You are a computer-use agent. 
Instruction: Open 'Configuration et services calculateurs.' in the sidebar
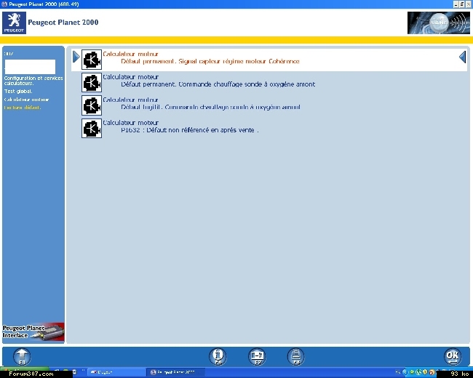tap(33, 81)
